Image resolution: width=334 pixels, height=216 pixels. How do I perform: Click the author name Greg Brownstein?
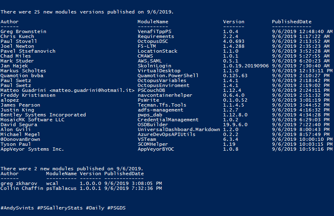click(23, 32)
